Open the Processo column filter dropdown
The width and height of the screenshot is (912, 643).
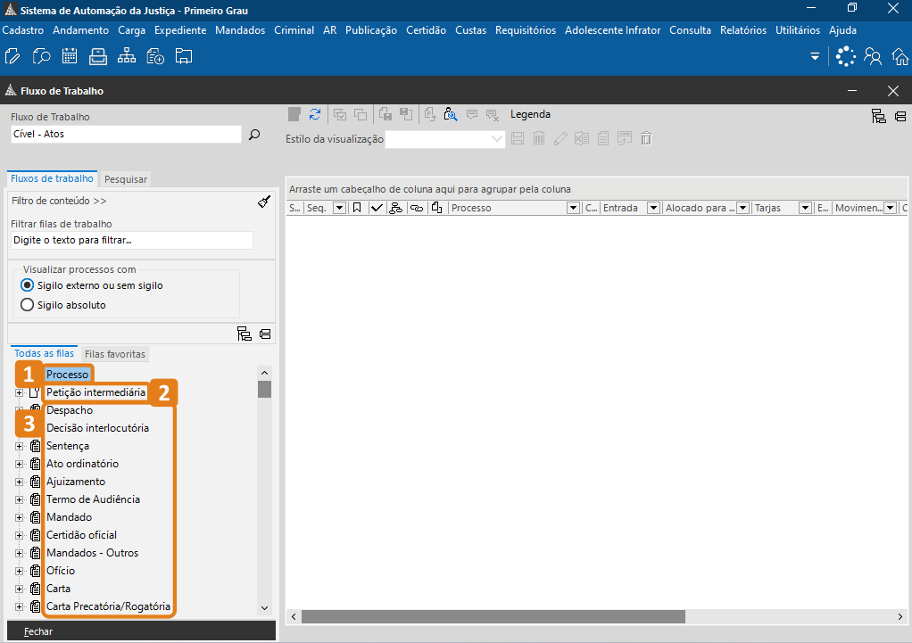pyautogui.click(x=573, y=208)
